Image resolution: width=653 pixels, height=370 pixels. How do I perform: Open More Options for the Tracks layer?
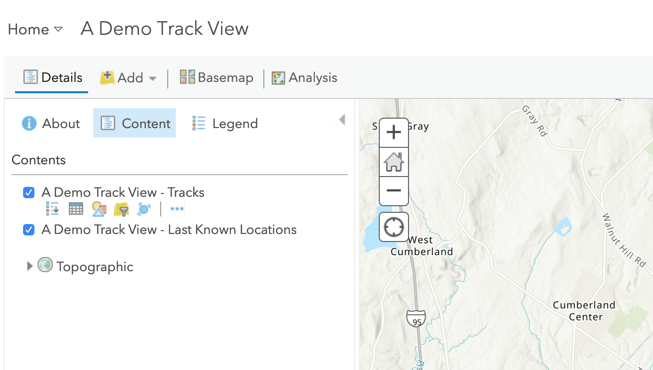coord(176,209)
